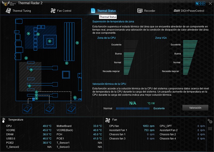
Task: Click the Assistant Fan 2 row
Action: click(182, 130)
